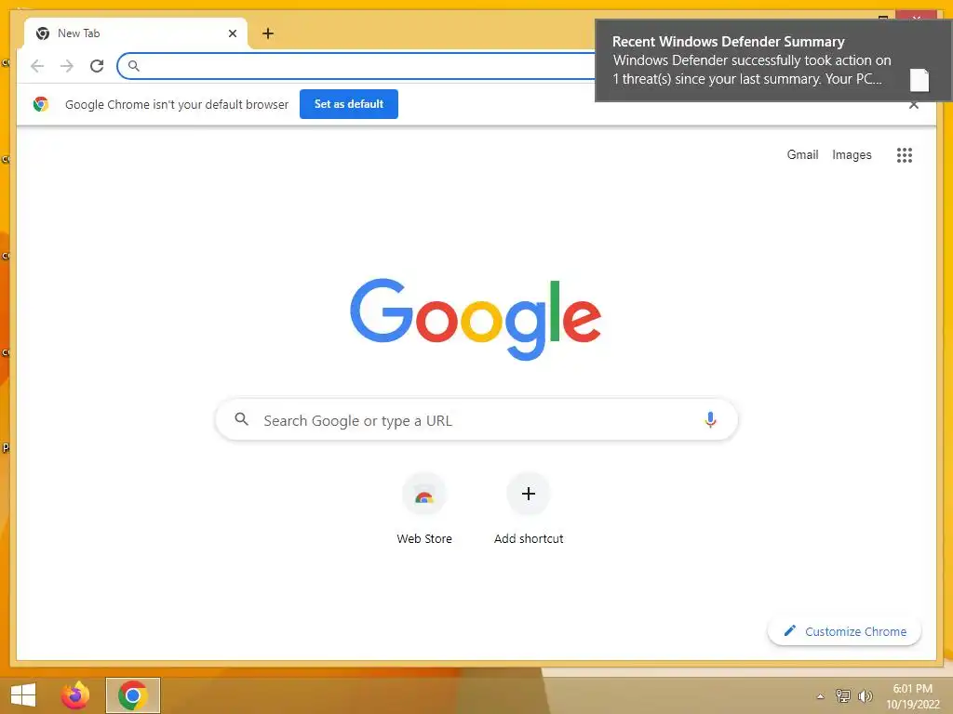Open the Gmail link

[x=802, y=155]
